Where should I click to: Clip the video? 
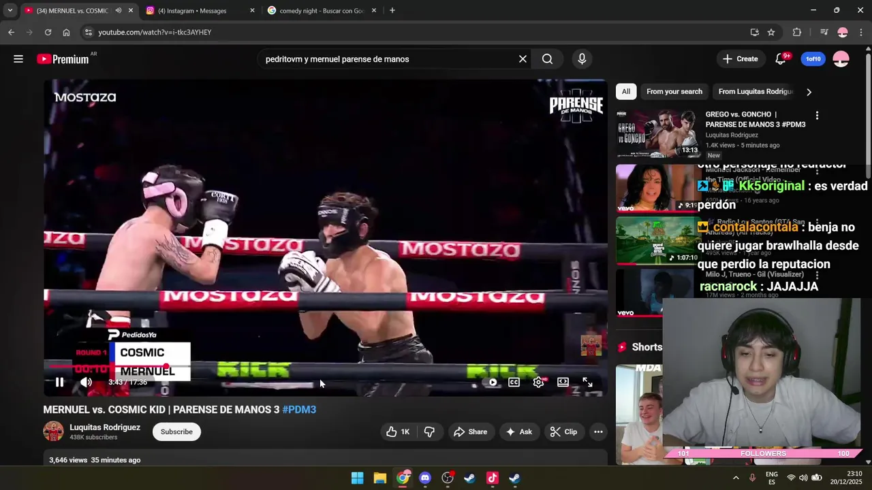coord(563,431)
